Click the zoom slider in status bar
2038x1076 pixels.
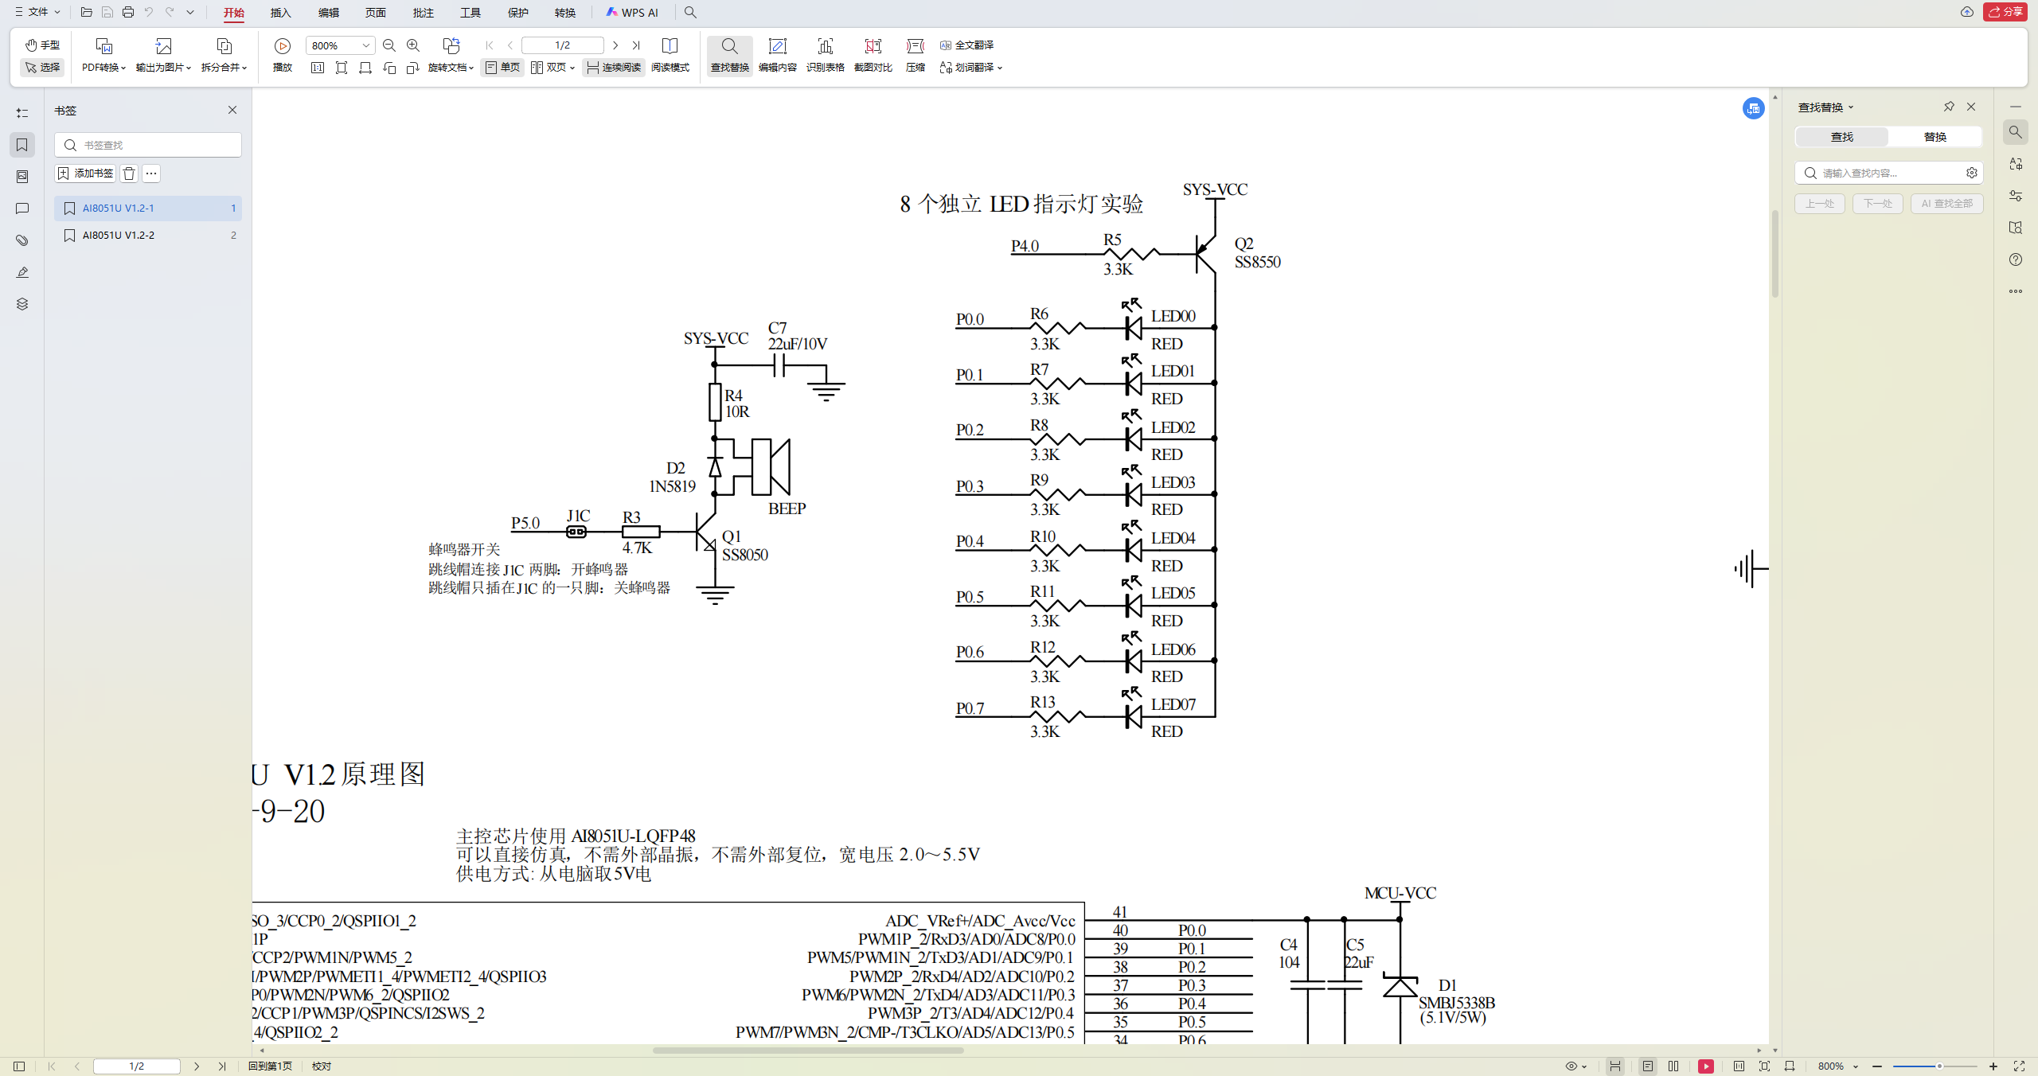point(1935,1066)
